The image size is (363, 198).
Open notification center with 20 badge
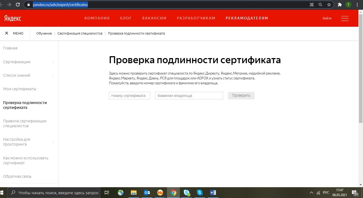click(355, 193)
